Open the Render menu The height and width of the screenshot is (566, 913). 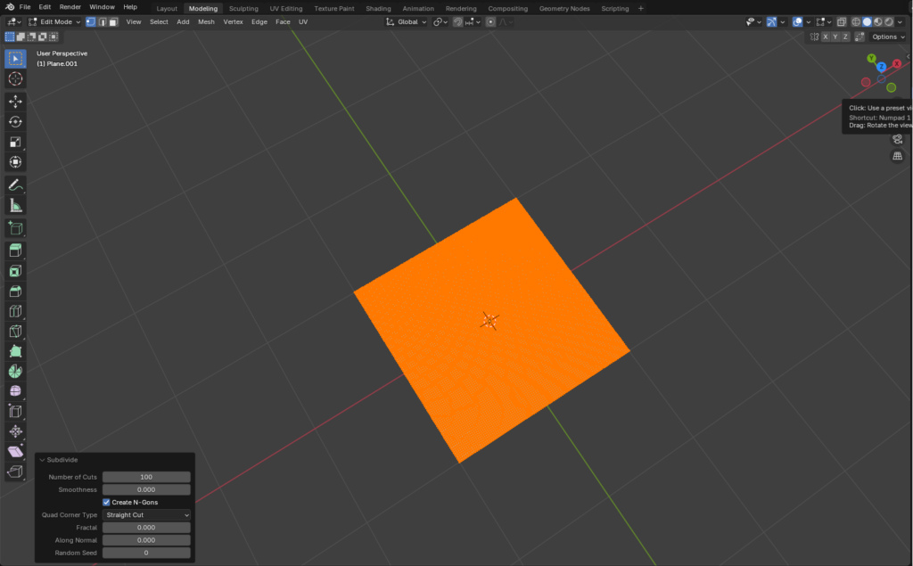tap(70, 7)
